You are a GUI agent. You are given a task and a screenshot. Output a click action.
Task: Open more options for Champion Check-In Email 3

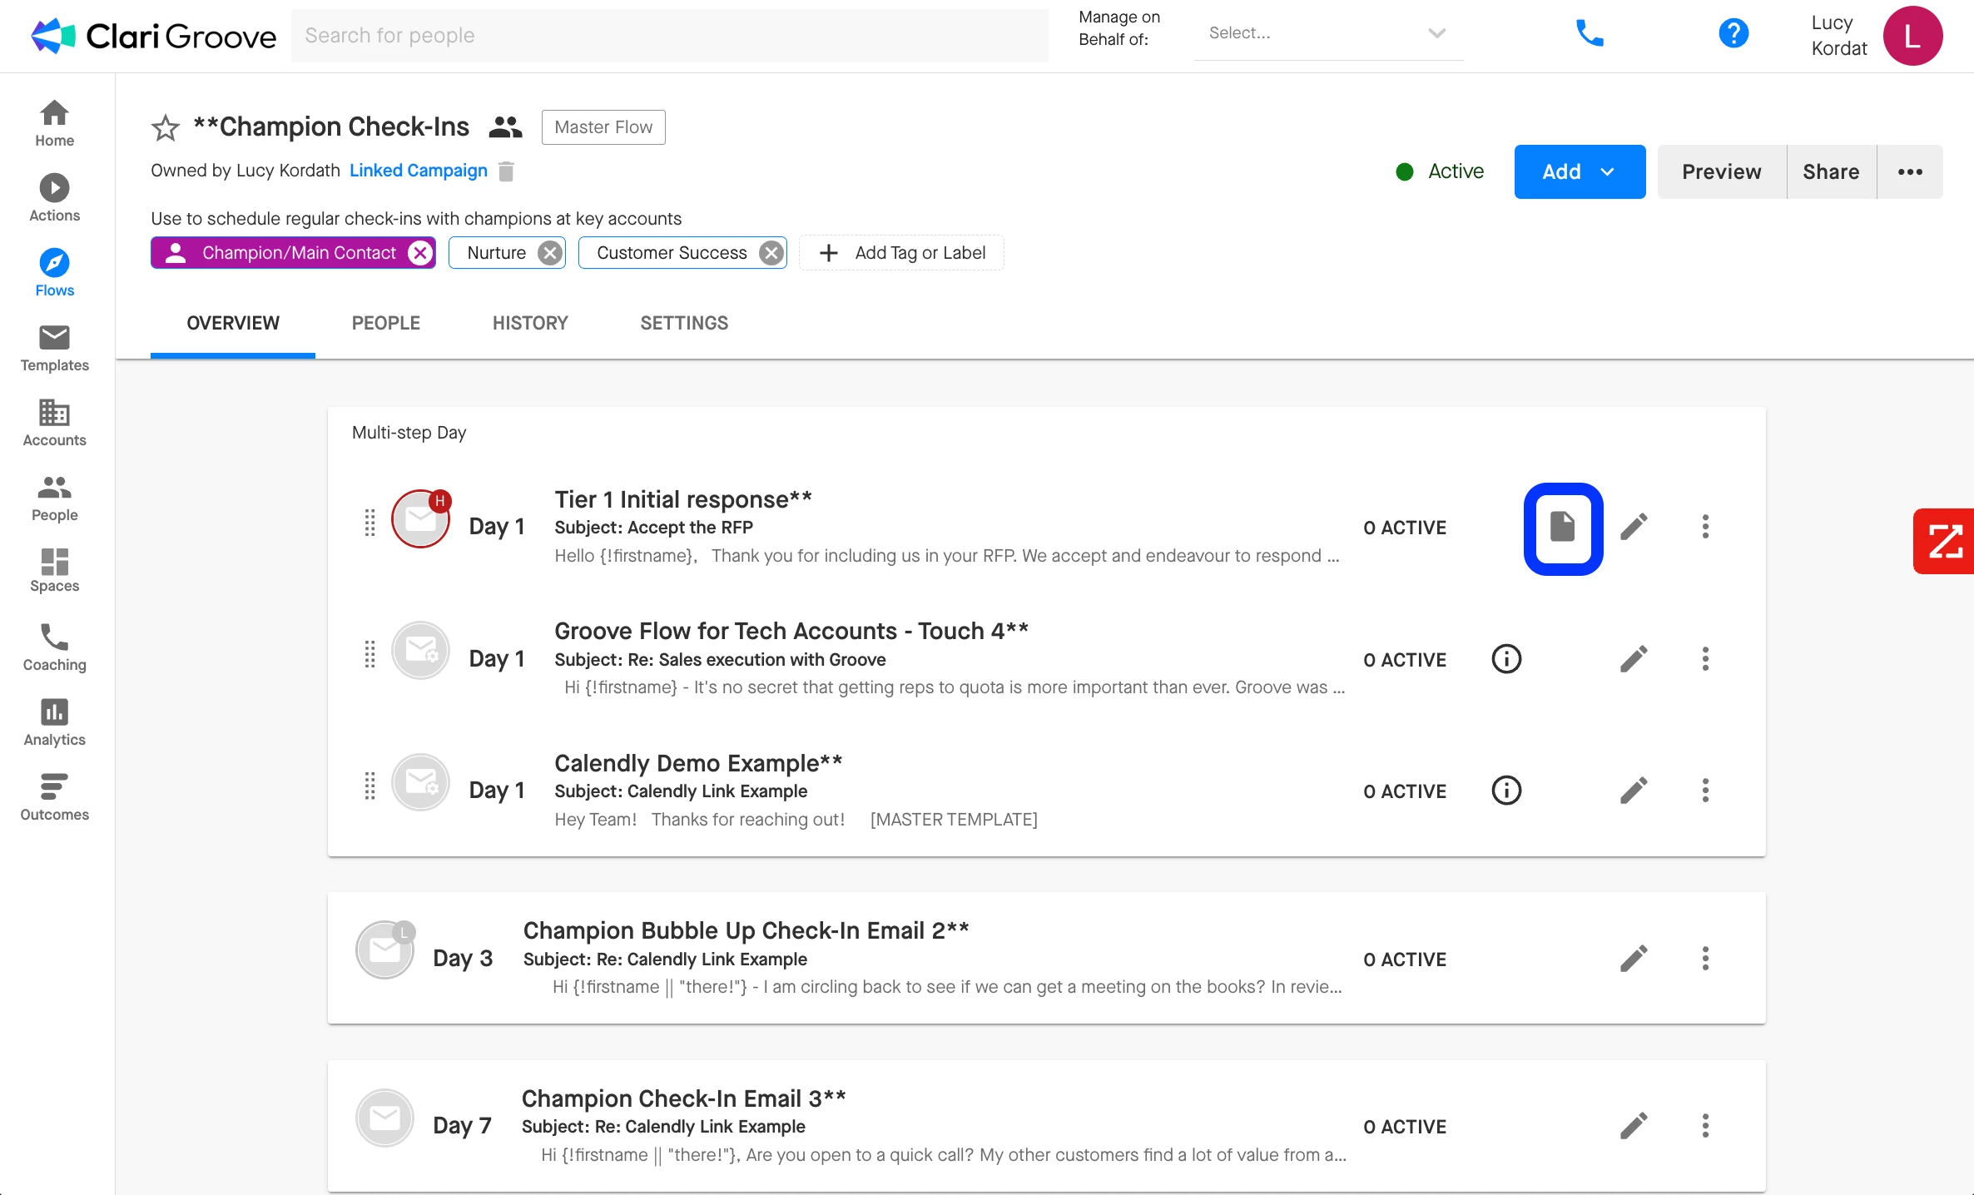click(x=1705, y=1126)
